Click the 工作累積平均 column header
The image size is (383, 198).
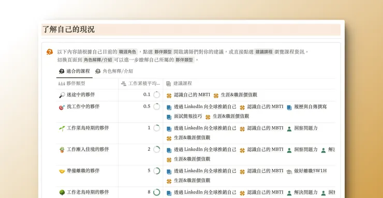141,84
